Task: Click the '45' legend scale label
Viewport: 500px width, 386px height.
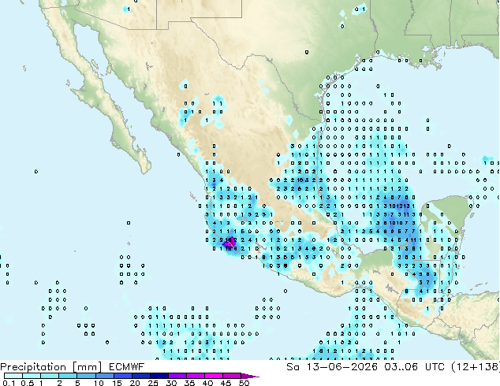Action: pos(226,383)
